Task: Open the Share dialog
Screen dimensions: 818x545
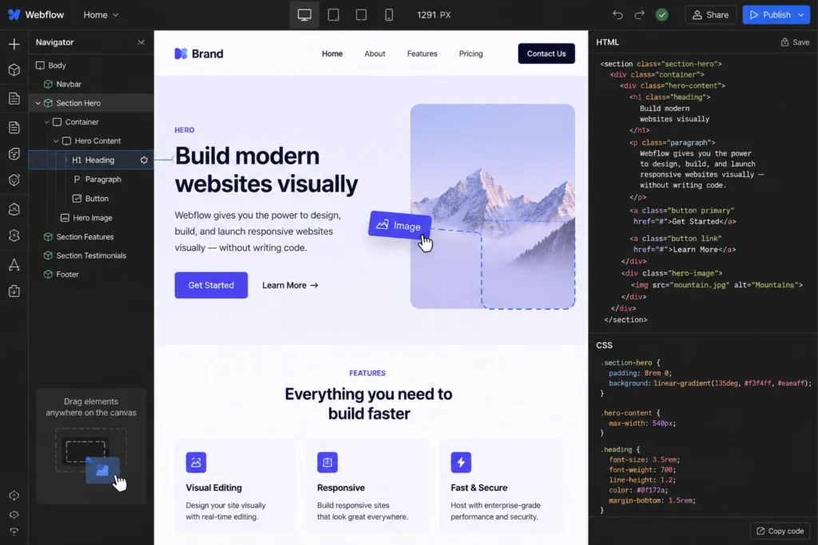Action: click(x=710, y=14)
